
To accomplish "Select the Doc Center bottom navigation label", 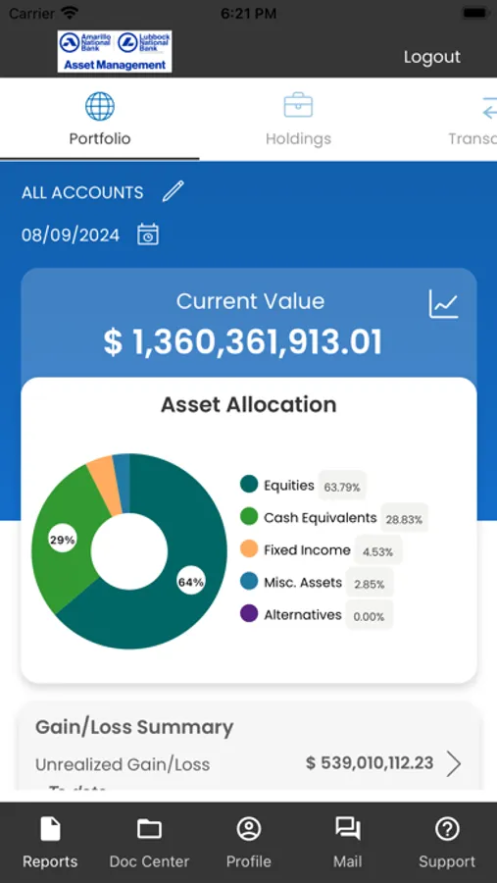I will [149, 861].
